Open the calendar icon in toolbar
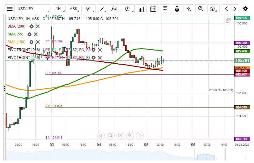254x163 pixels. 153,9
